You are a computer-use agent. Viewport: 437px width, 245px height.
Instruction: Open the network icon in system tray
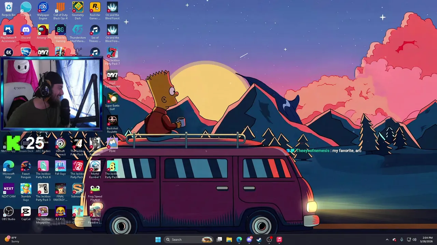tap(409, 240)
